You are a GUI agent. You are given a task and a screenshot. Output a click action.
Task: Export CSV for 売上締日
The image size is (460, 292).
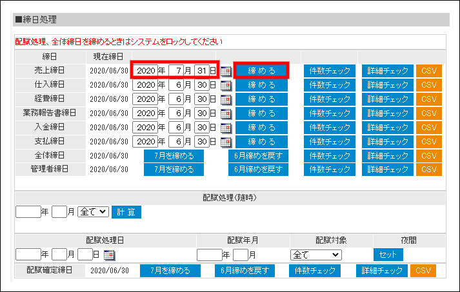[429, 71]
